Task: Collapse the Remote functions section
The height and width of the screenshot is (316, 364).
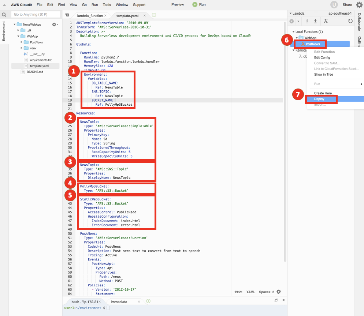Action: pyautogui.click(x=293, y=50)
